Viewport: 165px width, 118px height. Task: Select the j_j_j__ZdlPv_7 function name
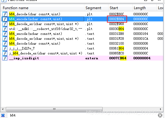[22, 48]
